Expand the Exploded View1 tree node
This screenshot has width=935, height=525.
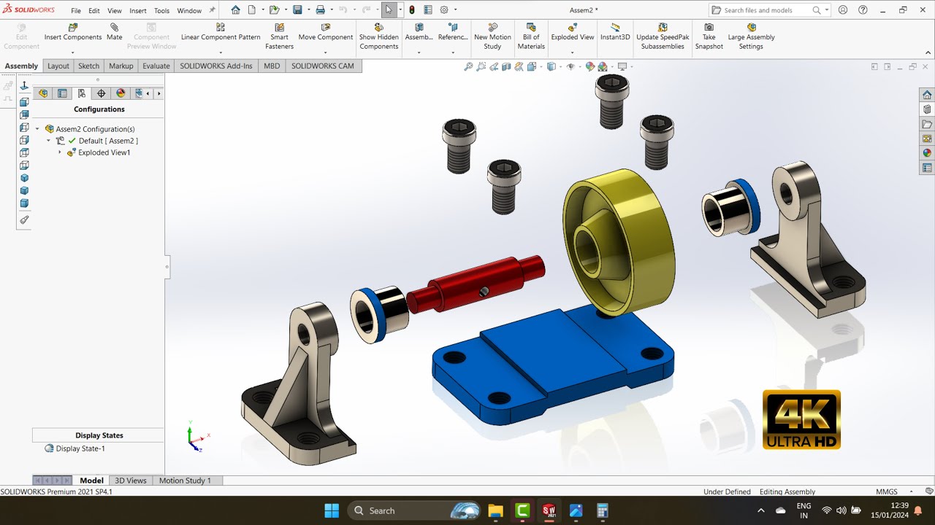point(60,152)
